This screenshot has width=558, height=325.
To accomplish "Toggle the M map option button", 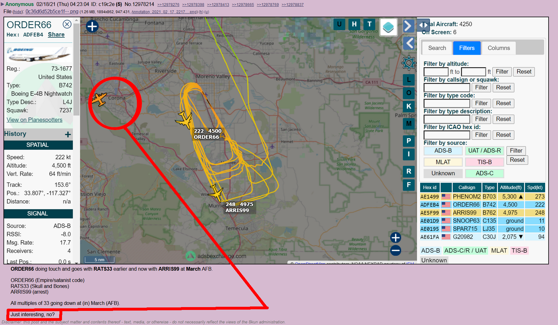I will coord(409,124).
